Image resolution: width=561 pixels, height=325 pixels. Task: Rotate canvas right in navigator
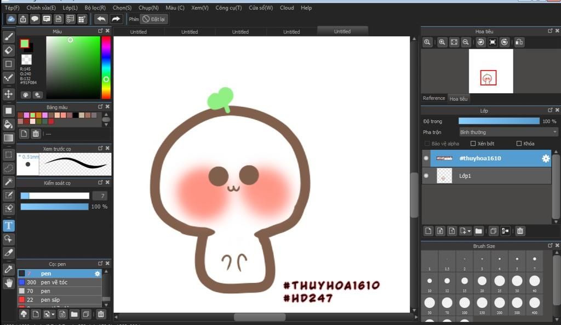505,42
